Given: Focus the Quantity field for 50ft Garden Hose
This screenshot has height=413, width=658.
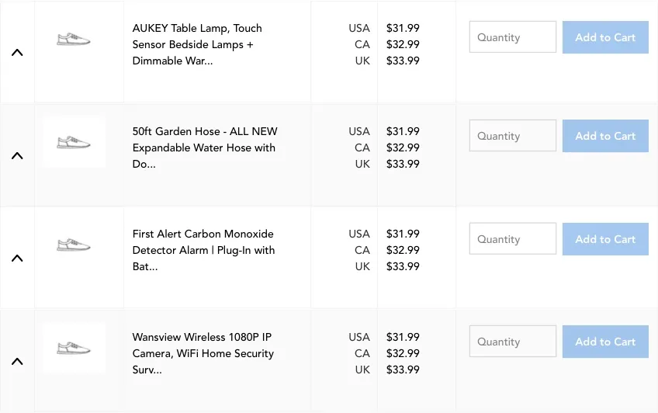Looking at the screenshot, I should [x=512, y=136].
